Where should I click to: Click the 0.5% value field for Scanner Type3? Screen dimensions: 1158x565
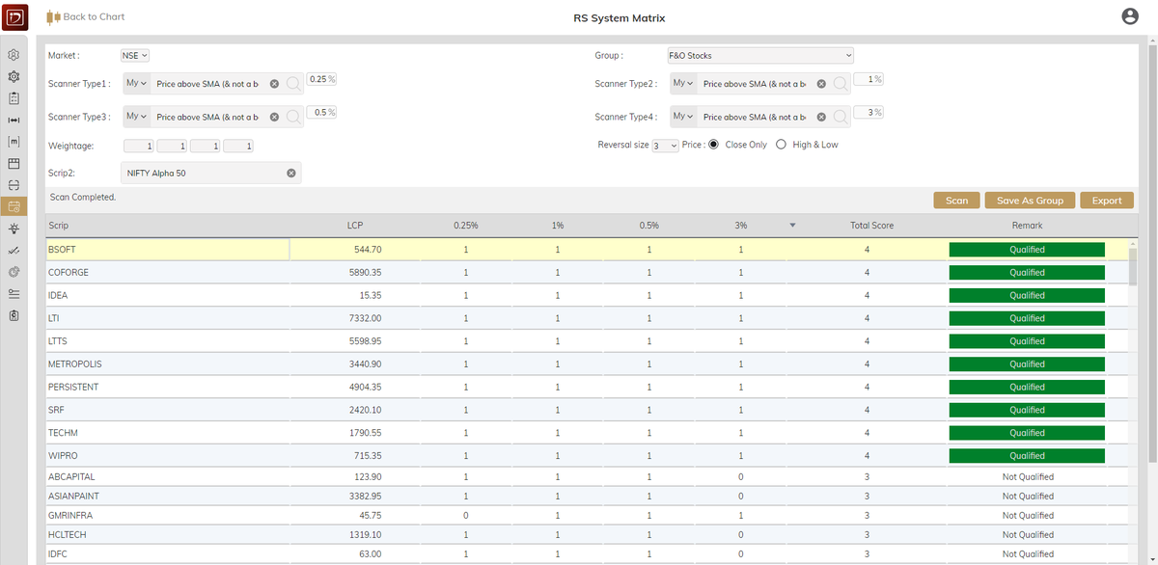pos(322,112)
